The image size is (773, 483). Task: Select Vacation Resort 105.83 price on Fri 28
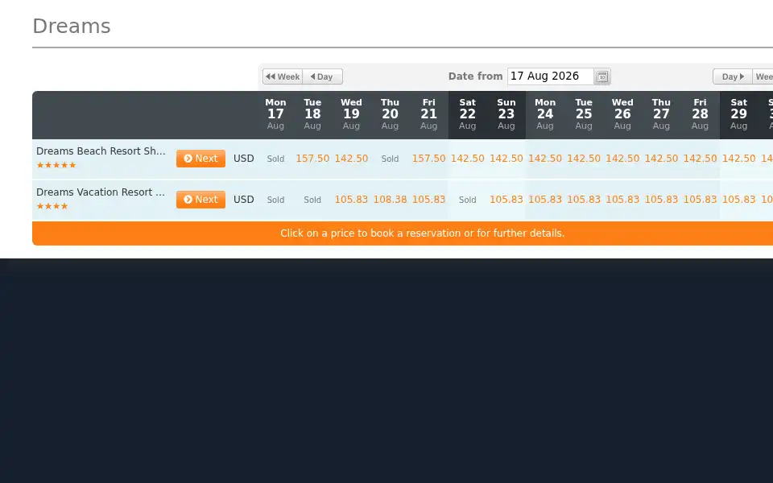[700, 199]
